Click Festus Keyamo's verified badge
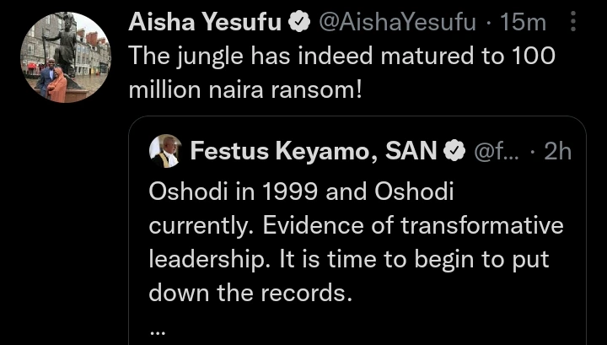The width and height of the screenshot is (607, 345). tap(454, 152)
